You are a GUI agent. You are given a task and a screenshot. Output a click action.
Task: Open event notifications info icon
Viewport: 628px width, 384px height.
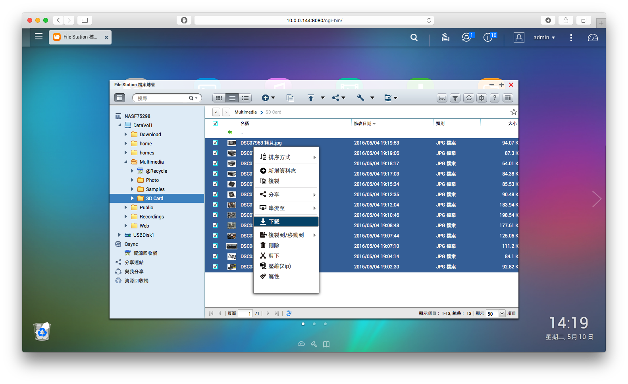click(x=488, y=37)
